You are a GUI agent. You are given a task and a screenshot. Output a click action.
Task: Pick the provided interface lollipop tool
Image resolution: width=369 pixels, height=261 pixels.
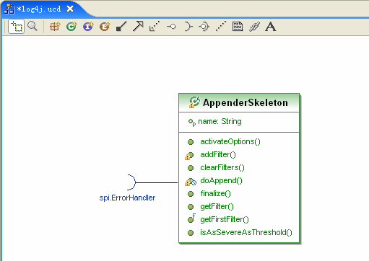[x=171, y=27]
